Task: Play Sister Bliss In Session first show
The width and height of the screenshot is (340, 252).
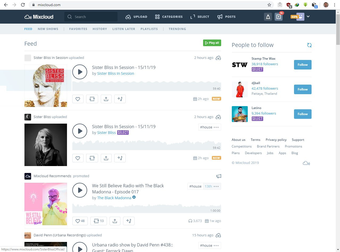Action: 80,72
